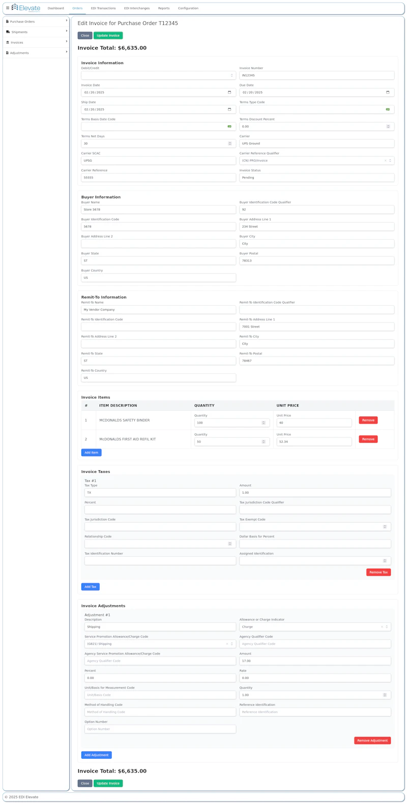
Task: Expand Adjustments sidebar chevron
Action: click(x=67, y=52)
